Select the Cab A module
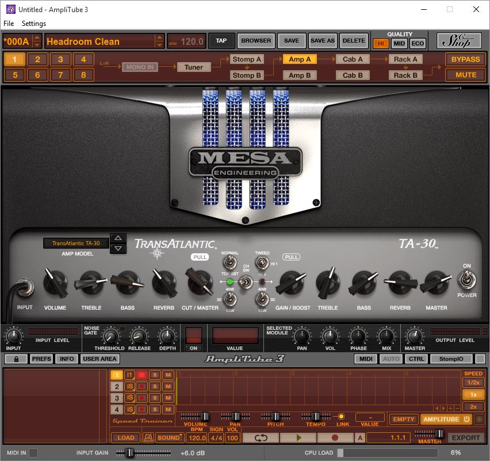490x461 pixels. [x=353, y=59]
